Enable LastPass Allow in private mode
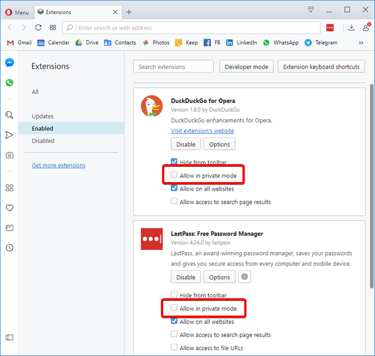The height and width of the screenshot is (356, 375). 174,307
